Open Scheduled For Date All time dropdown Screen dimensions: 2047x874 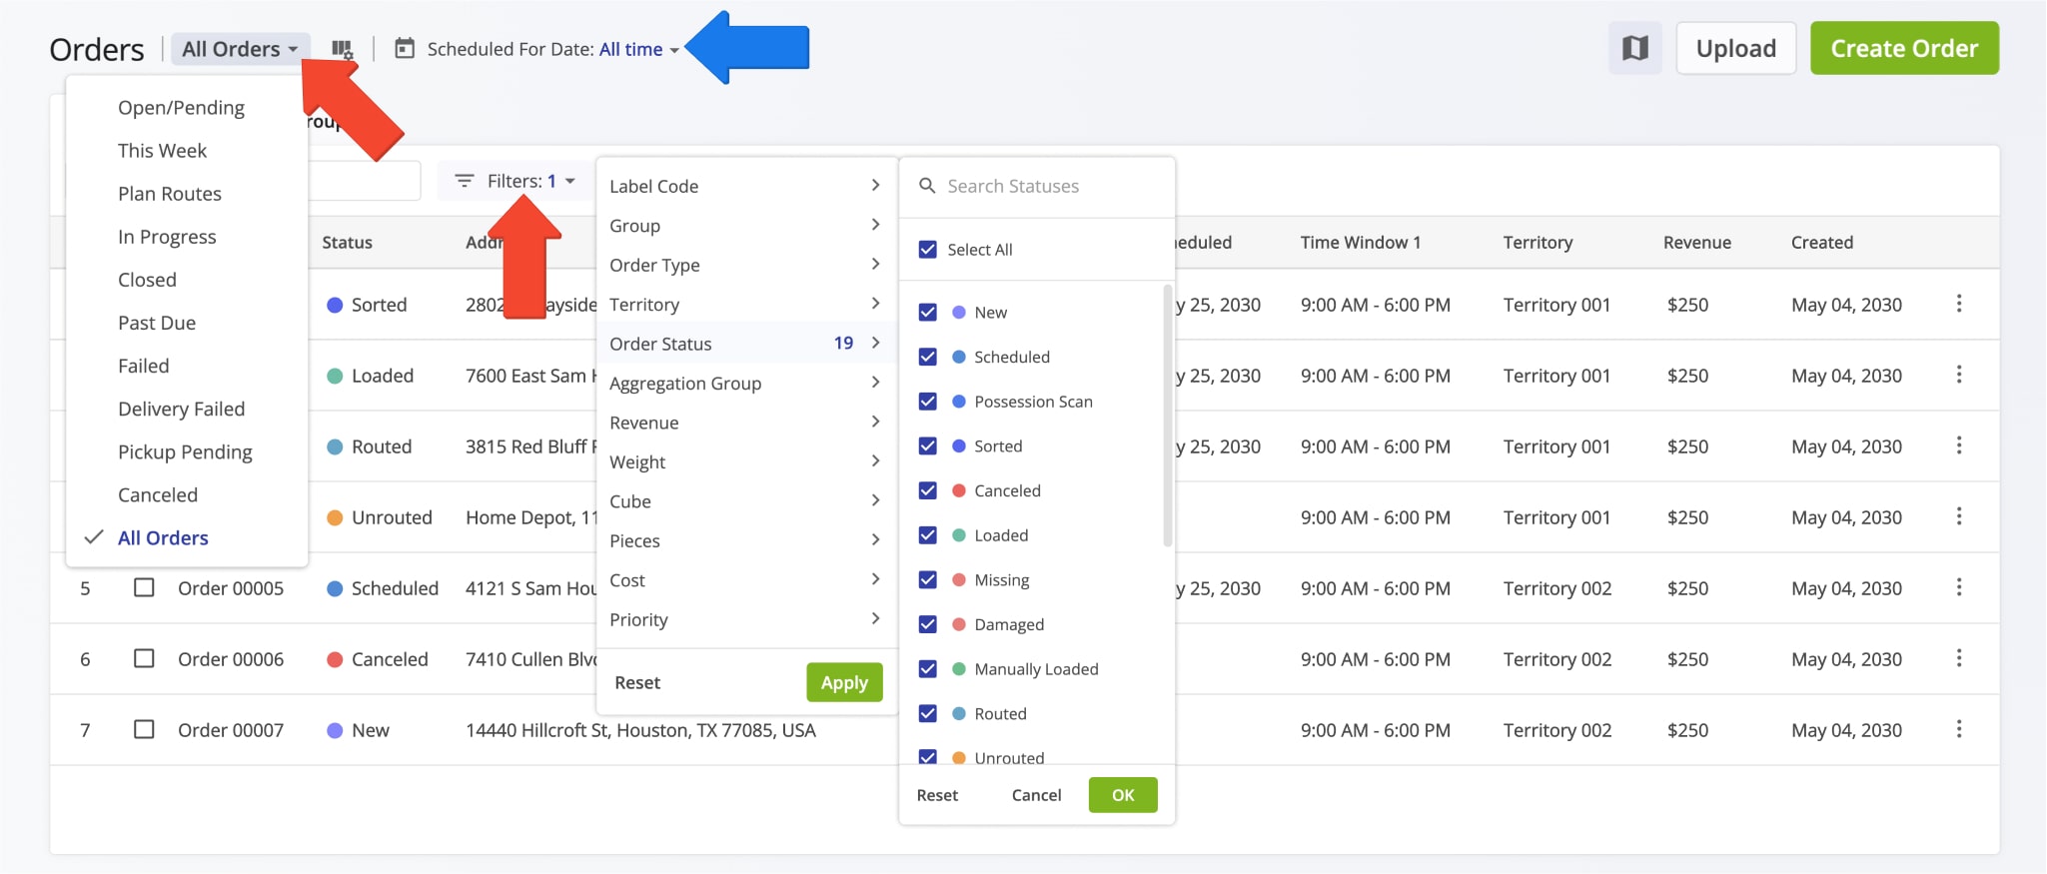(x=639, y=49)
